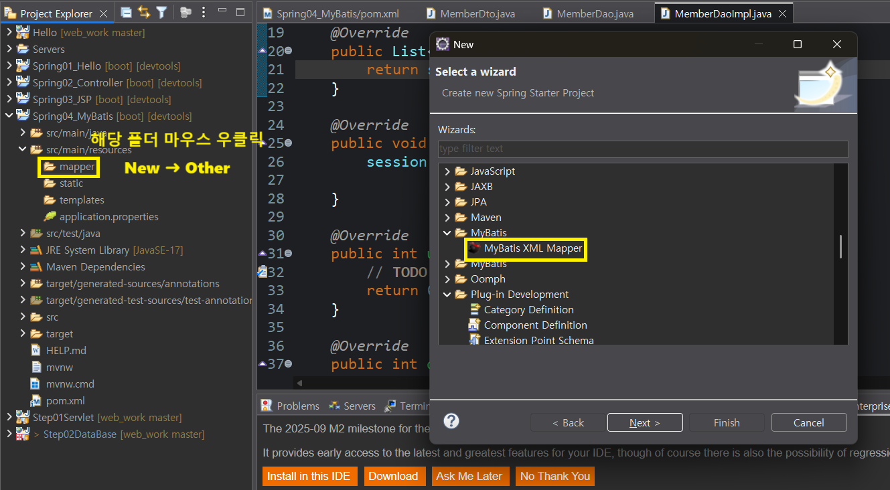Expand the Maven wizard category

[x=447, y=218]
